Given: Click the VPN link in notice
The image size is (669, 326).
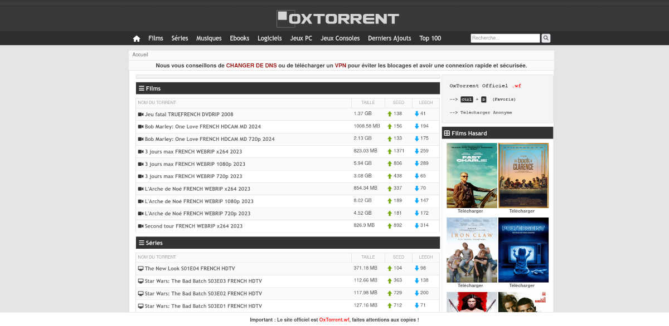Looking at the screenshot, I should pyautogui.click(x=341, y=66).
